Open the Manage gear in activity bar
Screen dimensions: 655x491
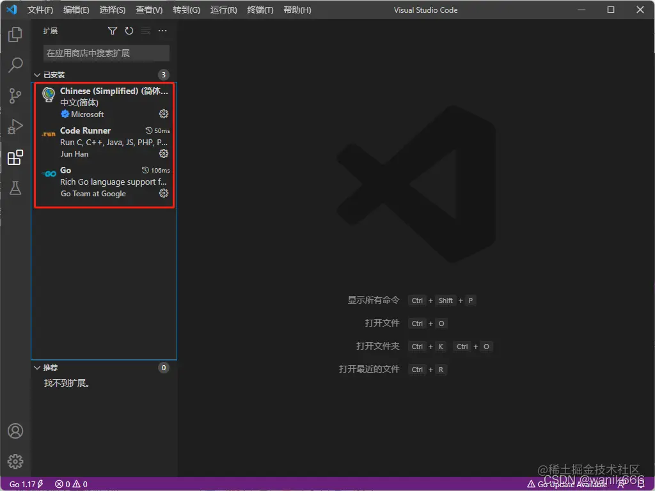15,462
